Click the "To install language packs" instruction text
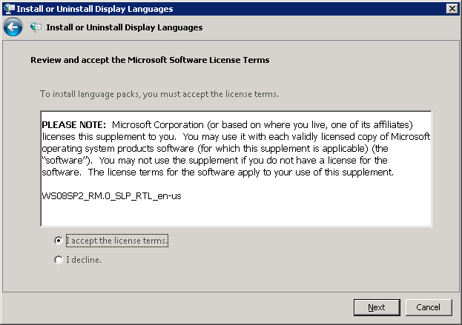The image size is (462, 325). pyautogui.click(x=159, y=94)
